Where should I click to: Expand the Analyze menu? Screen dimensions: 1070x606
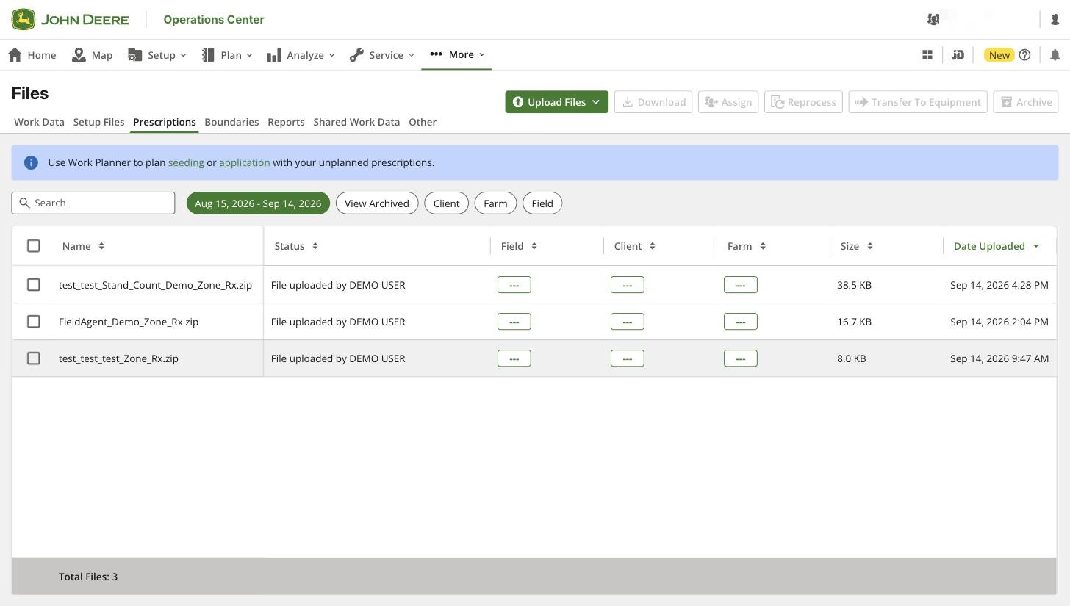tap(301, 54)
